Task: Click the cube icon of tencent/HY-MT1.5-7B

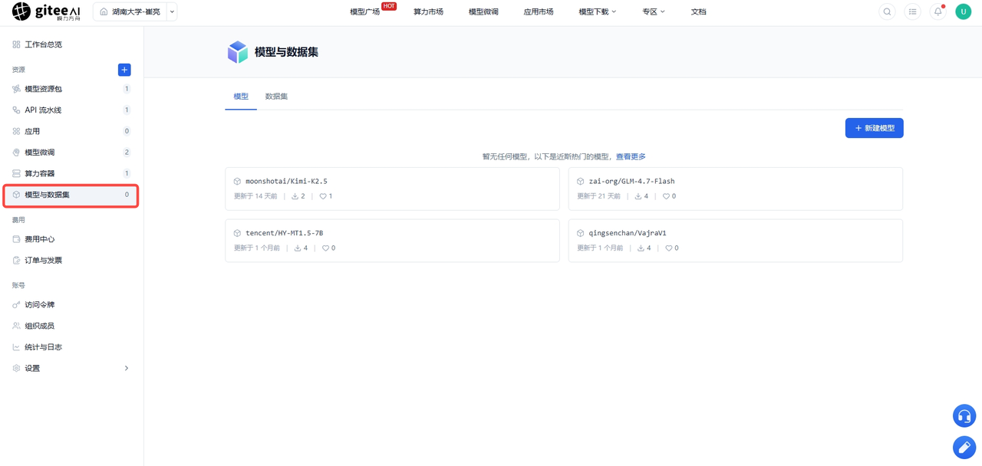Action: (x=237, y=233)
